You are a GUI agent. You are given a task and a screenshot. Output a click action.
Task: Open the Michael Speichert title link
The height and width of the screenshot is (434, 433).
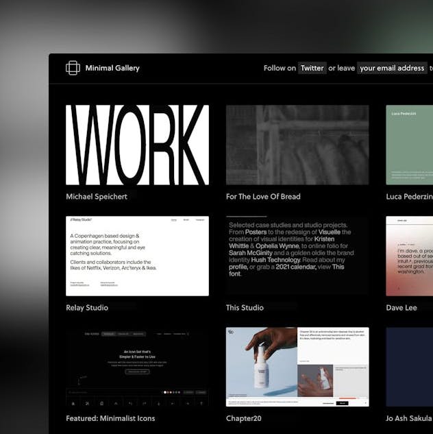[x=97, y=197]
